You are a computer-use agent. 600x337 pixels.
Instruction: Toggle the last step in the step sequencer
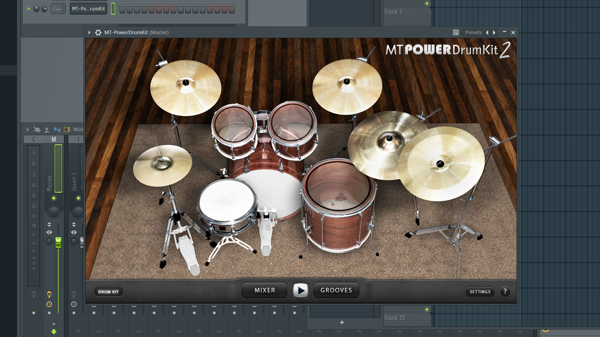(232, 9)
